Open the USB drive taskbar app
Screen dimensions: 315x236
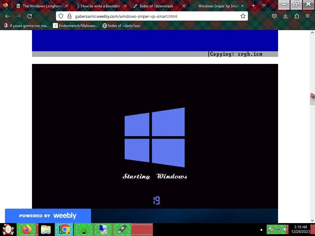pyautogui.click(x=122, y=230)
